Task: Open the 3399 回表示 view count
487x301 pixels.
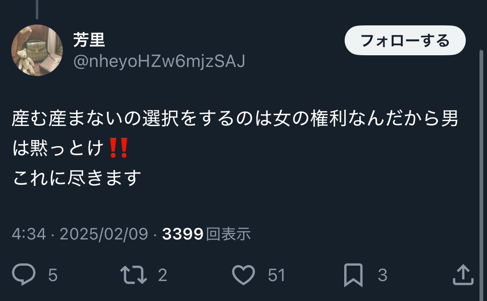Action: tap(206, 234)
